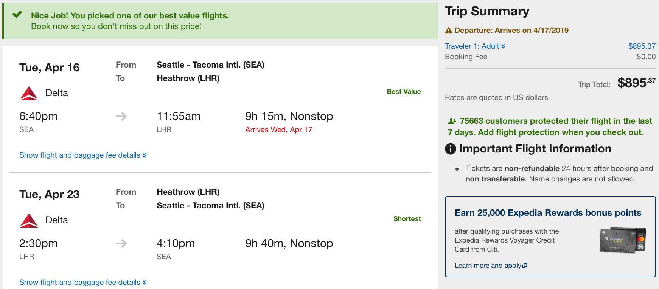The width and height of the screenshot is (659, 289).
Task: Click the departure warning triangle icon
Action: (449, 30)
